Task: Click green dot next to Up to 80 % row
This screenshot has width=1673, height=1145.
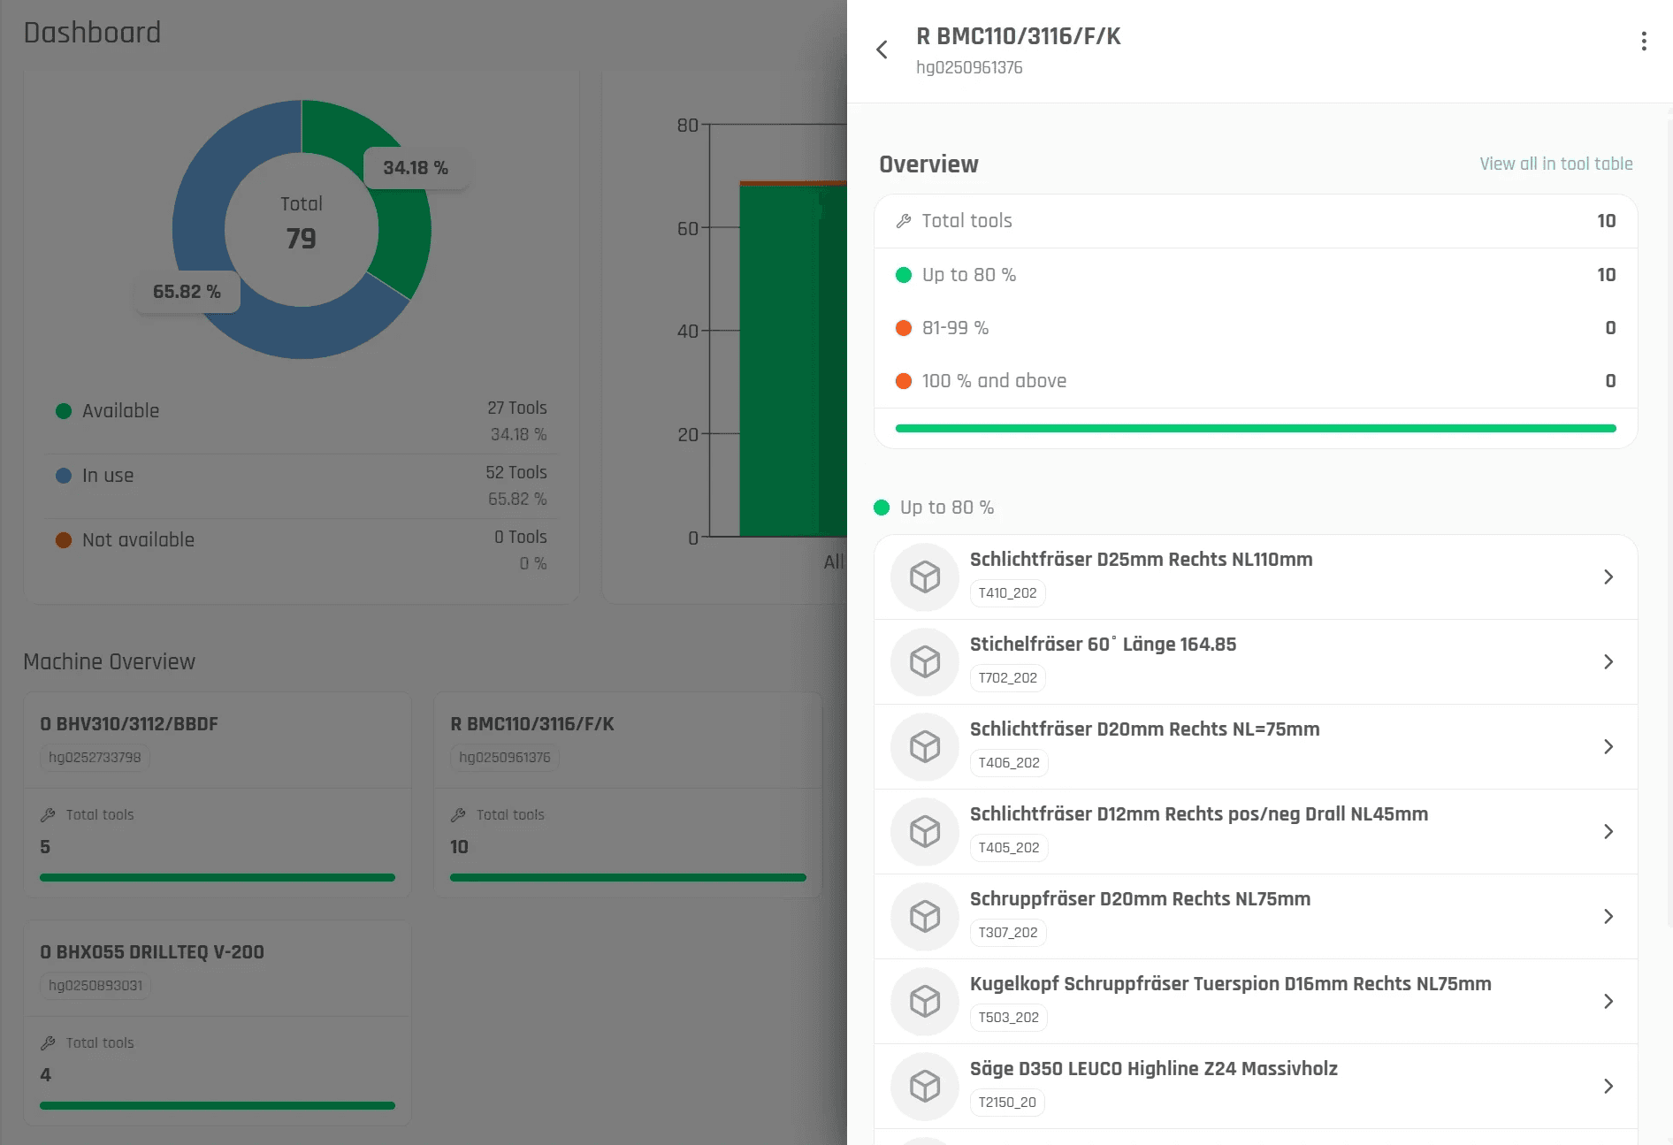Action: pos(903,275)
